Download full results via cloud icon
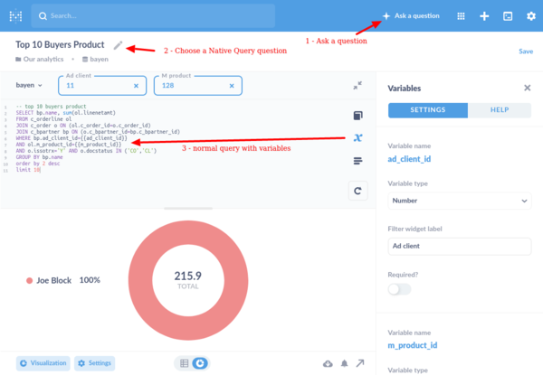Image resolution: width=543 pixels, height=375 pixels. 328,363
